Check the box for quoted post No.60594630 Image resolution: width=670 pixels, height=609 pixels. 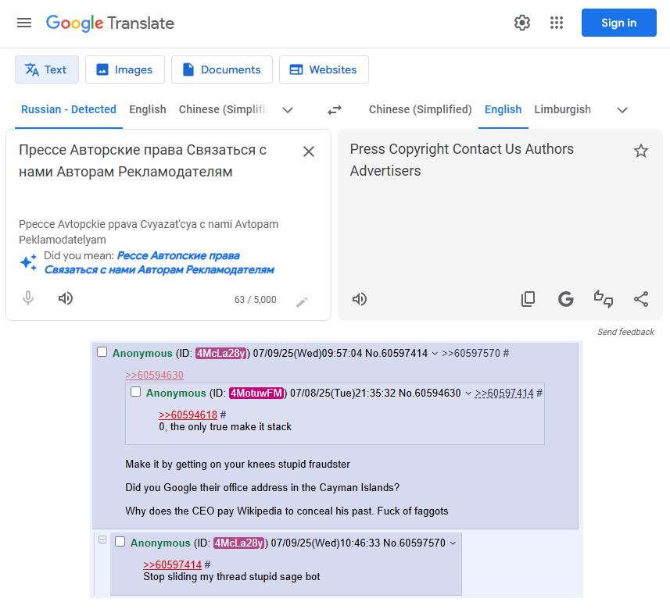click(135, 392)
